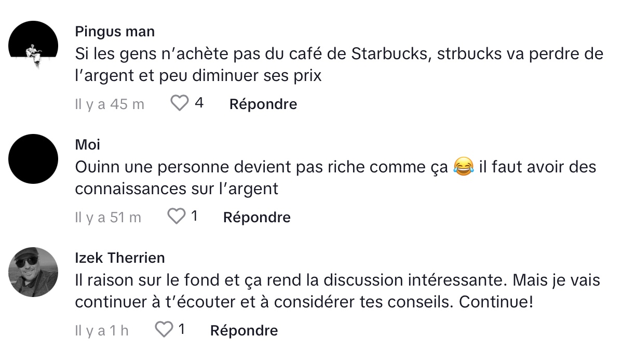
Task: Click the 'Il y a 1 h' timestamp
Action: (102, 330)
